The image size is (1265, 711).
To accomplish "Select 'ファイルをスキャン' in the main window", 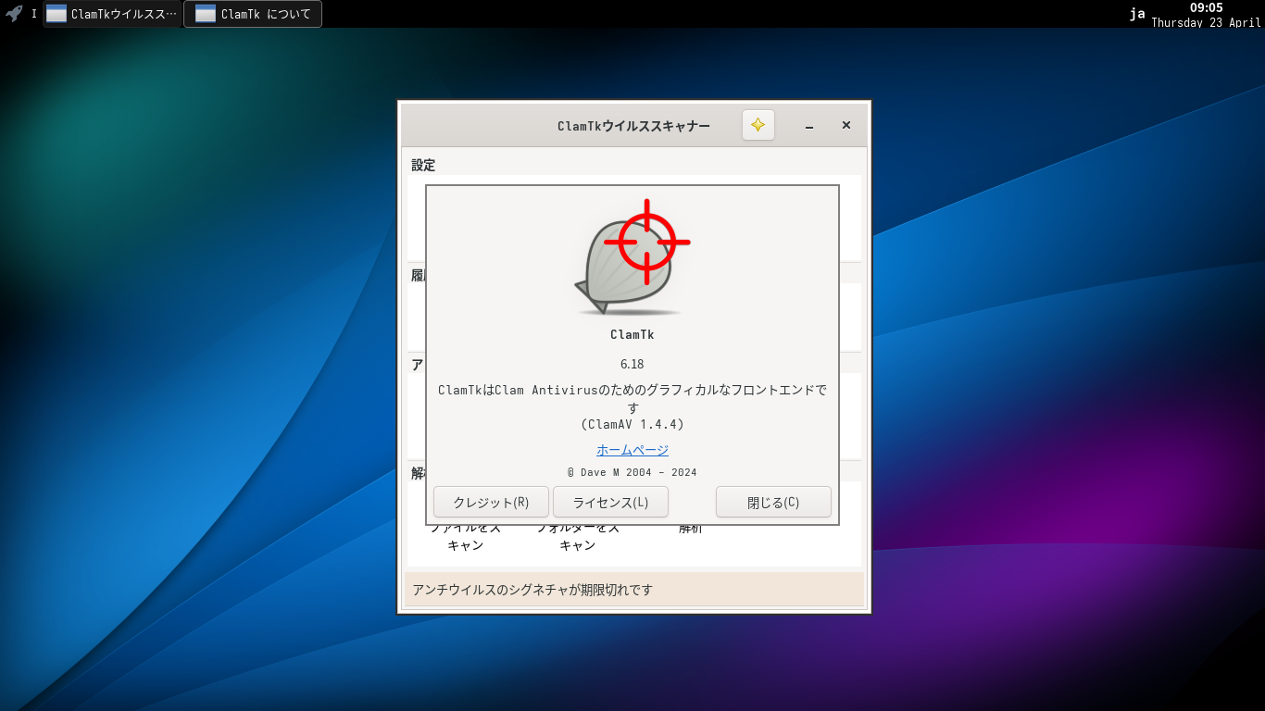I will [466, 536].
